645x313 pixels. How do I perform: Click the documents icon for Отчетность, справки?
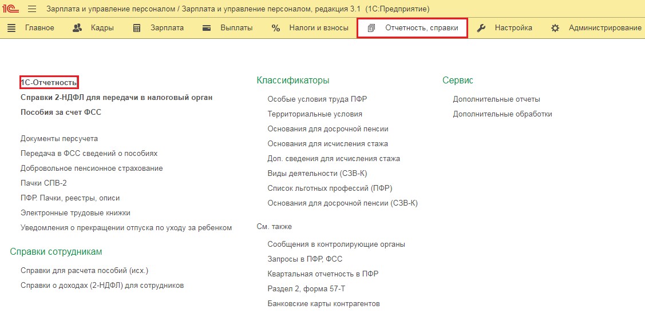pyautogui.click(x=371, y=29)
